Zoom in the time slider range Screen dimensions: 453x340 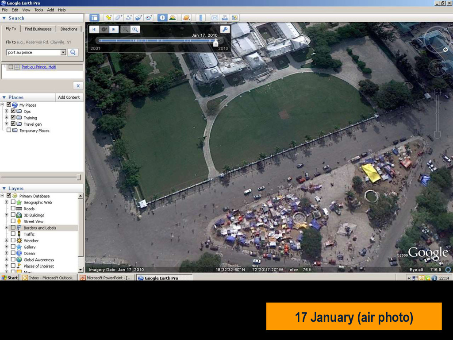135,29
